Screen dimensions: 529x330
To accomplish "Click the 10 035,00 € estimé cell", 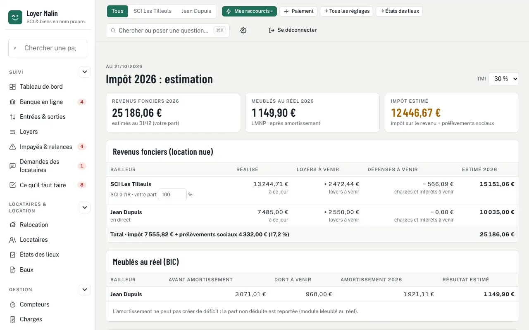I will pyautogui.click(x=497, y=212).
